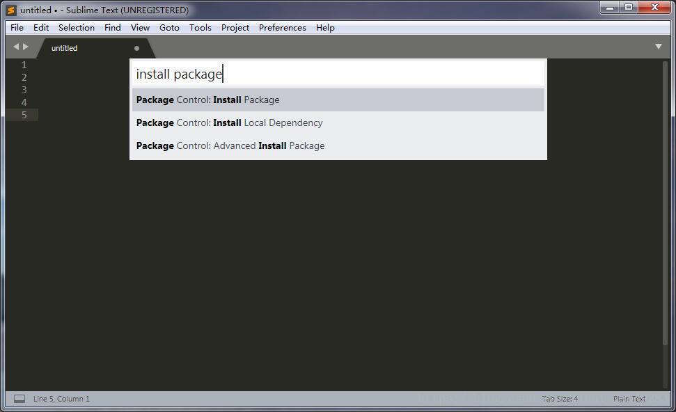This screenshot has height=412, width=676.
Task: Click the vertical scrollbar of the editor
Action: (666, 203)
